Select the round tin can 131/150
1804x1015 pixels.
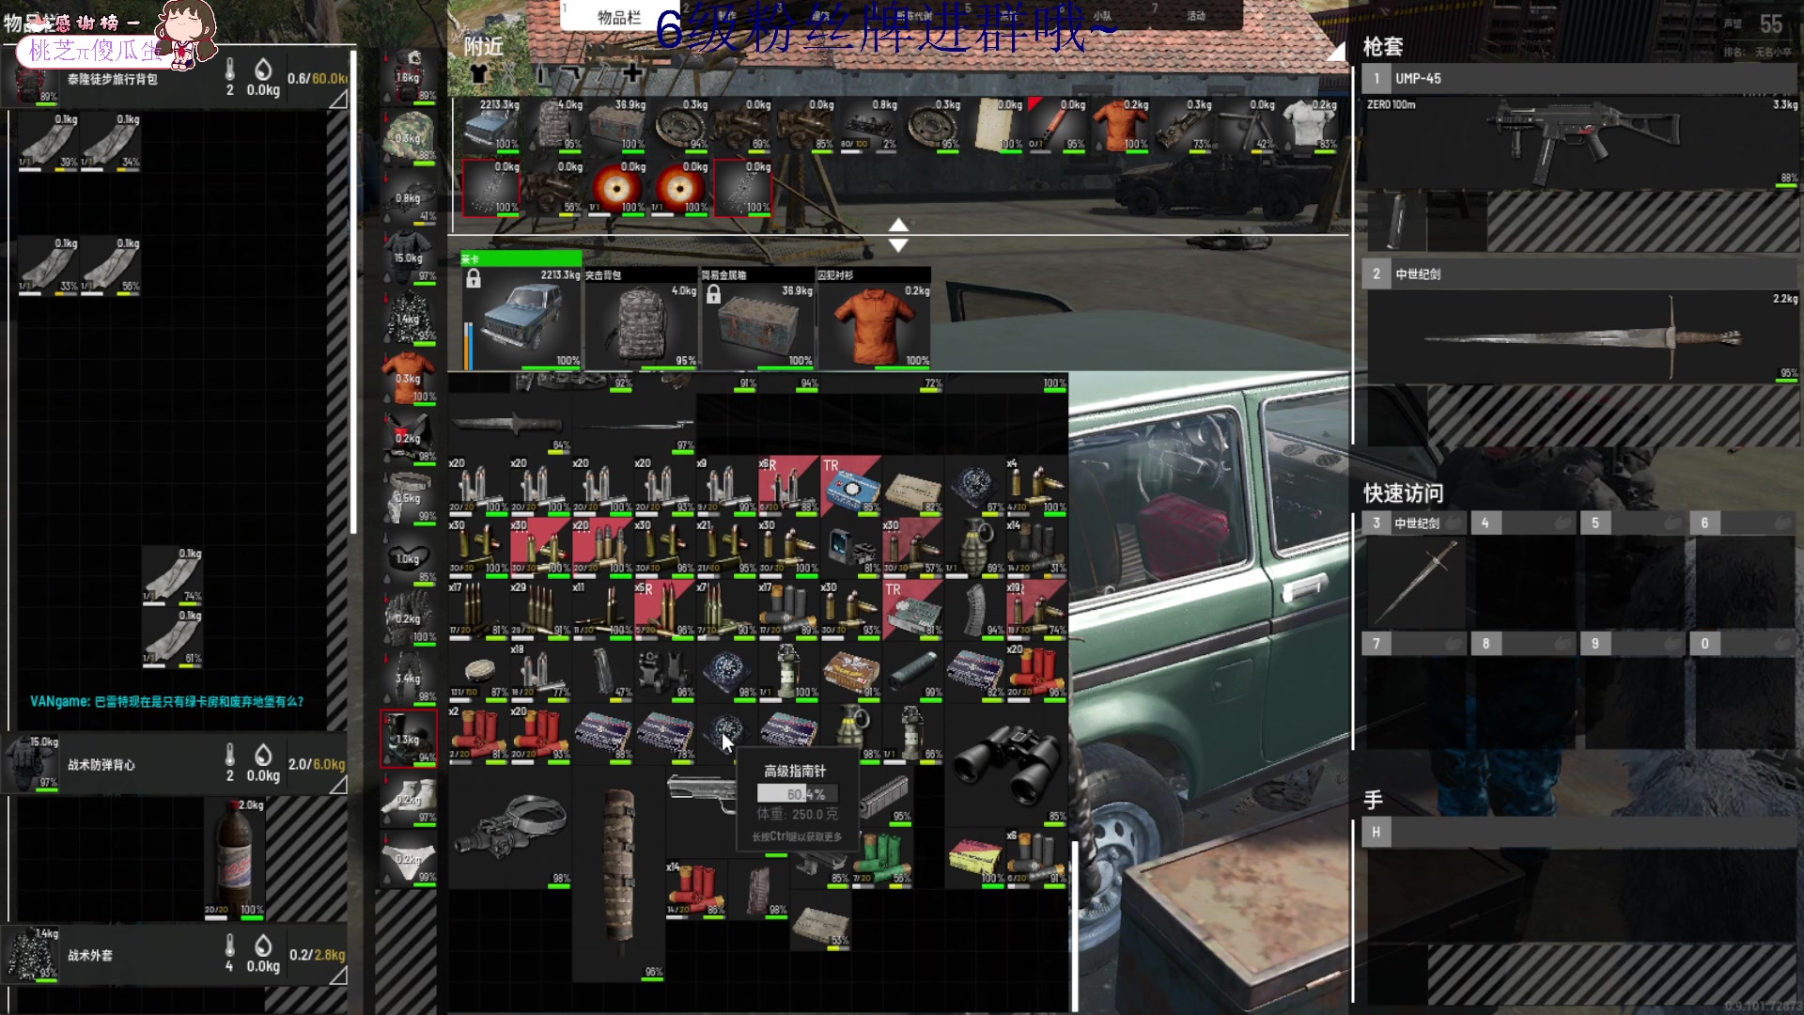pyautogui.click(x=479, y=671)
